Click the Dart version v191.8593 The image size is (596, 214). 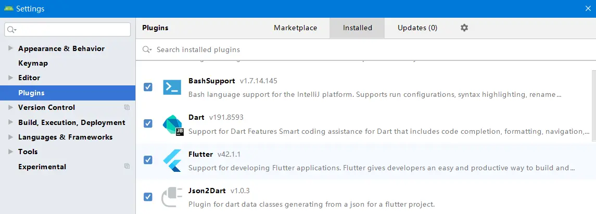coord(226,118)
